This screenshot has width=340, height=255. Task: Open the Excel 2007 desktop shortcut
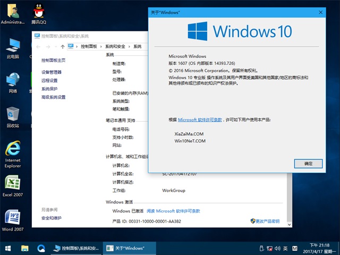[13, 185]
